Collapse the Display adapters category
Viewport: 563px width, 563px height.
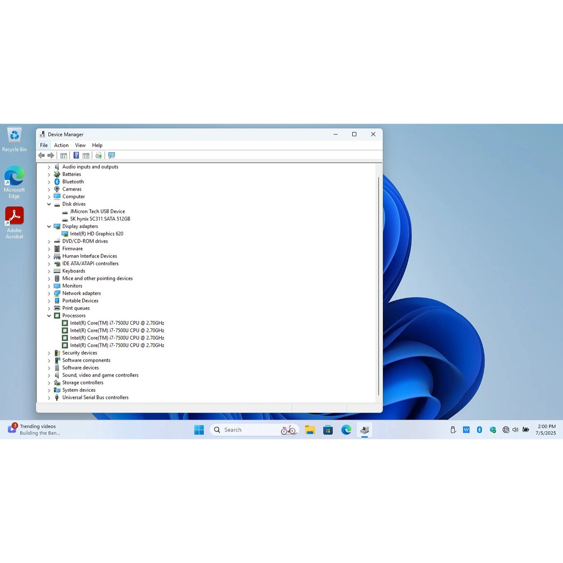(x=49, y=227)
